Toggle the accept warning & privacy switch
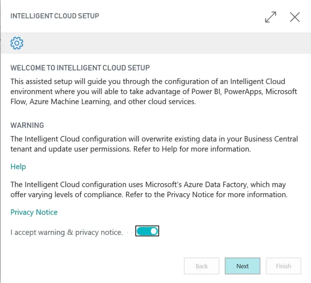Screen dimensions: 311x283 [147, 232]
